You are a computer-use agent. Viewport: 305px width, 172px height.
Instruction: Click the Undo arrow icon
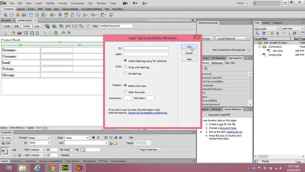click(x=63, y=33)
